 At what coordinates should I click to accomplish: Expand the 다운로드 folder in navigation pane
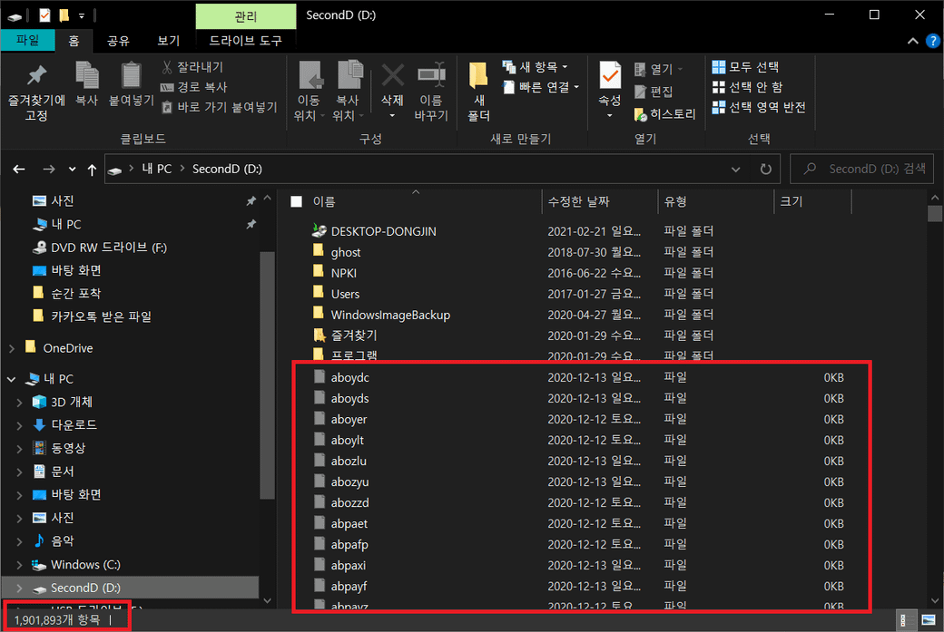(20, 425)
